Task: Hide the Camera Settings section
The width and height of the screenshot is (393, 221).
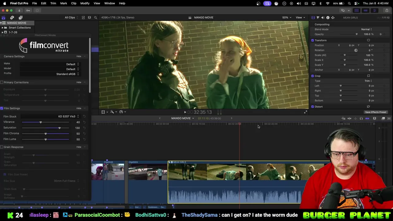Action: click(79, 56)
